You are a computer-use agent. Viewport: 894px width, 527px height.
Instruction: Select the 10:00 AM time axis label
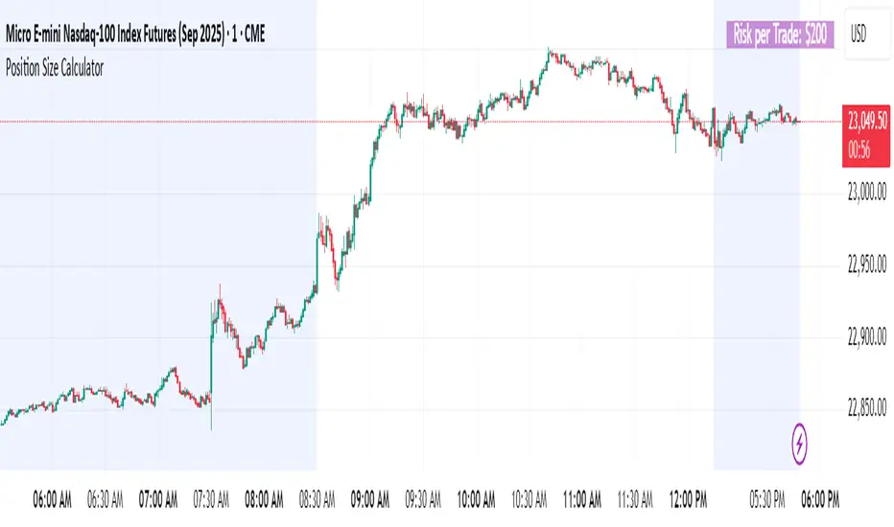coord(478,499)
